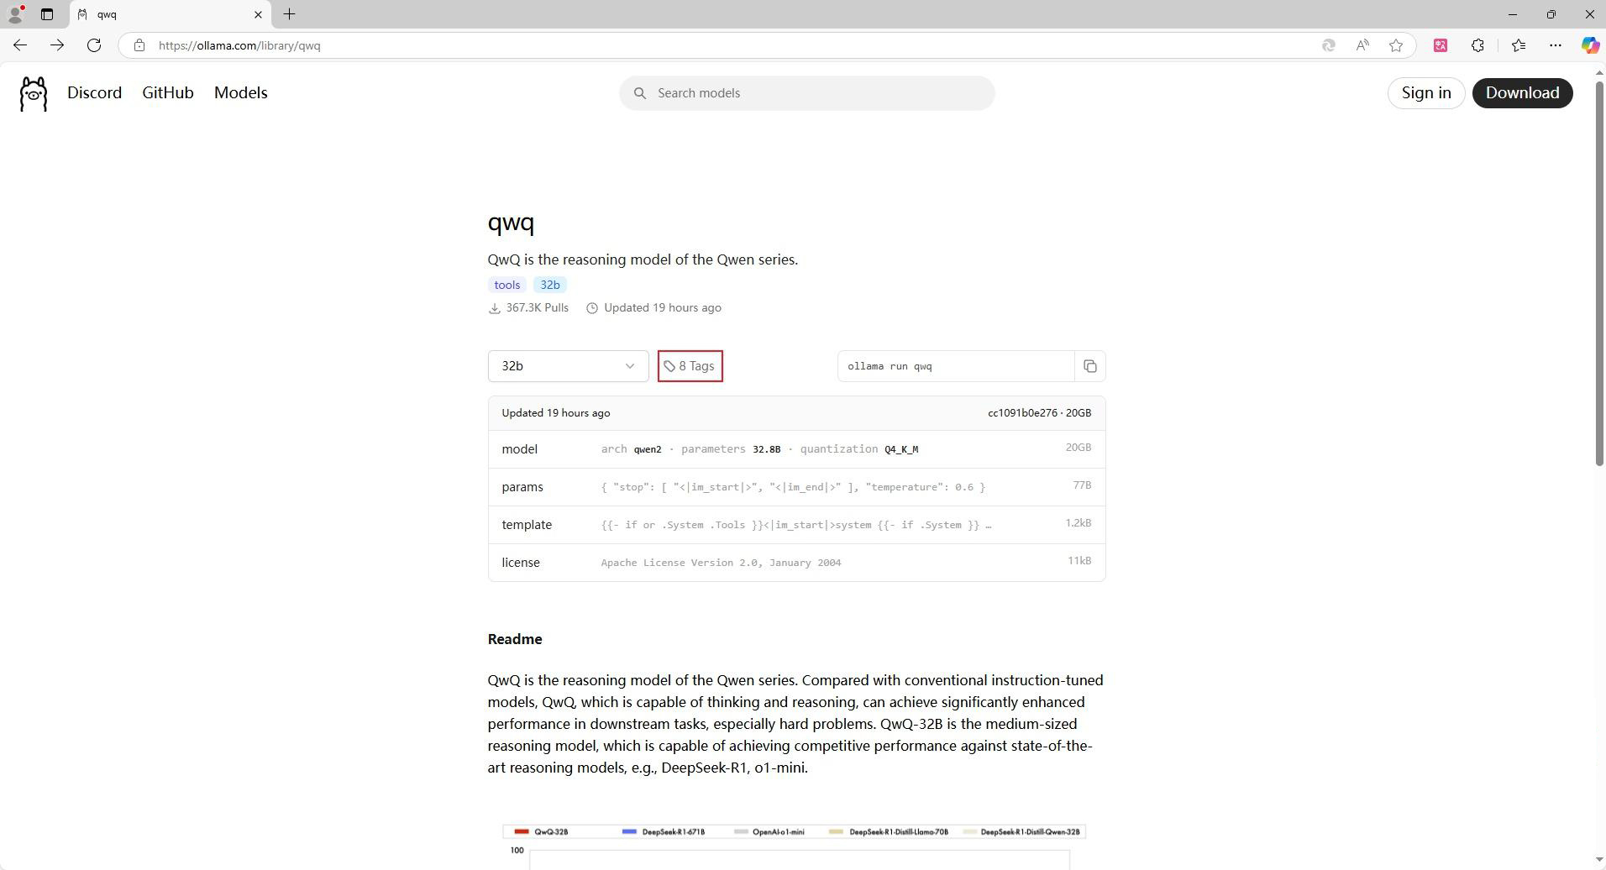Open the GitHub nav link
1606x870 pixels.
point(167,93)
